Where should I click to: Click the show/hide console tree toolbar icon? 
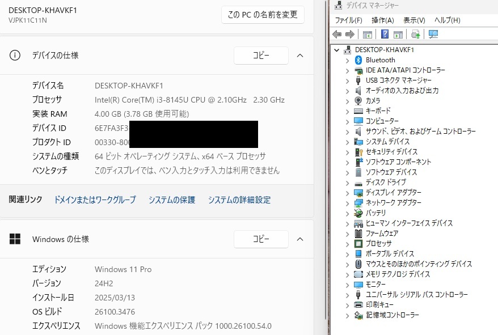(x=367, y=35)
